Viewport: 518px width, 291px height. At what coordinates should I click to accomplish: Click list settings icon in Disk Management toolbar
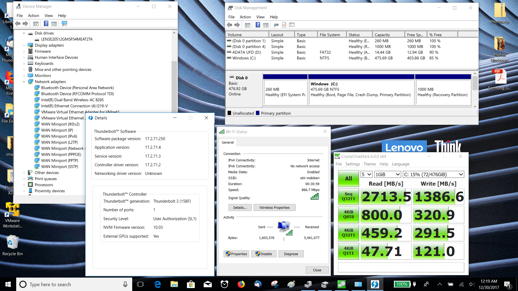(x=292, y=25)
